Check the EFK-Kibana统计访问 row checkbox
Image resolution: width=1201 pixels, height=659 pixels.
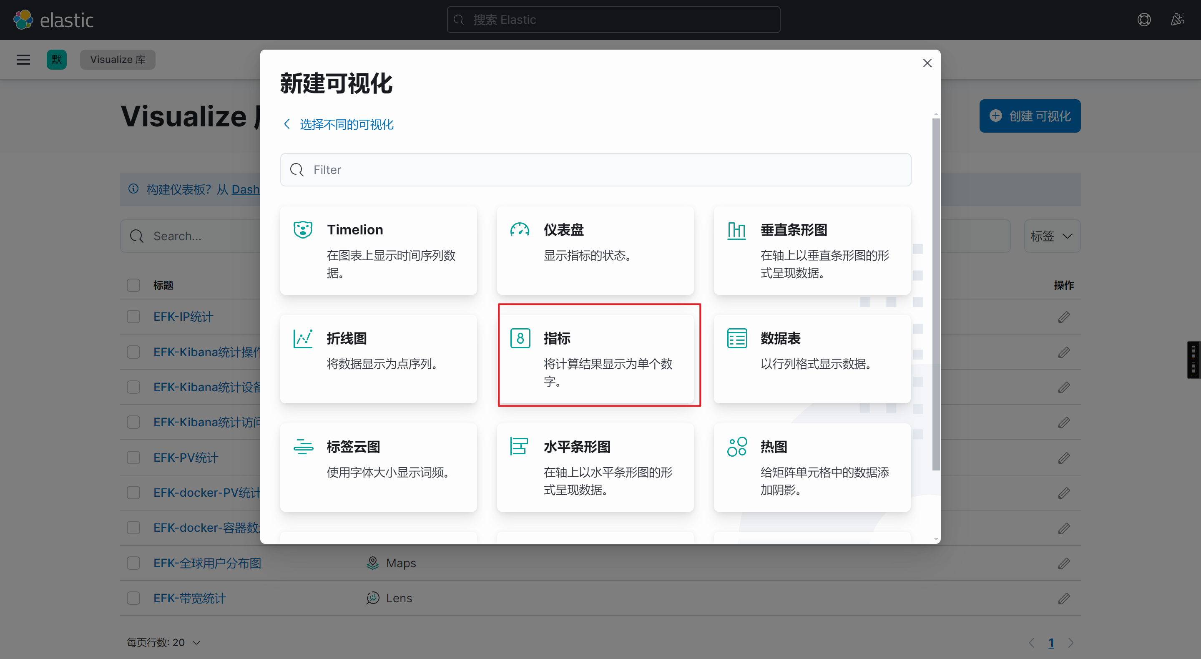[133, 422]
